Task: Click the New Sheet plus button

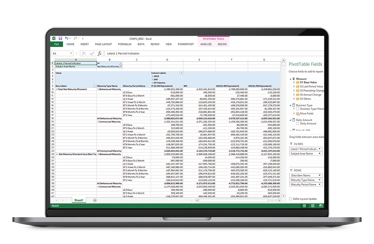Action: (x=95, y=200)
